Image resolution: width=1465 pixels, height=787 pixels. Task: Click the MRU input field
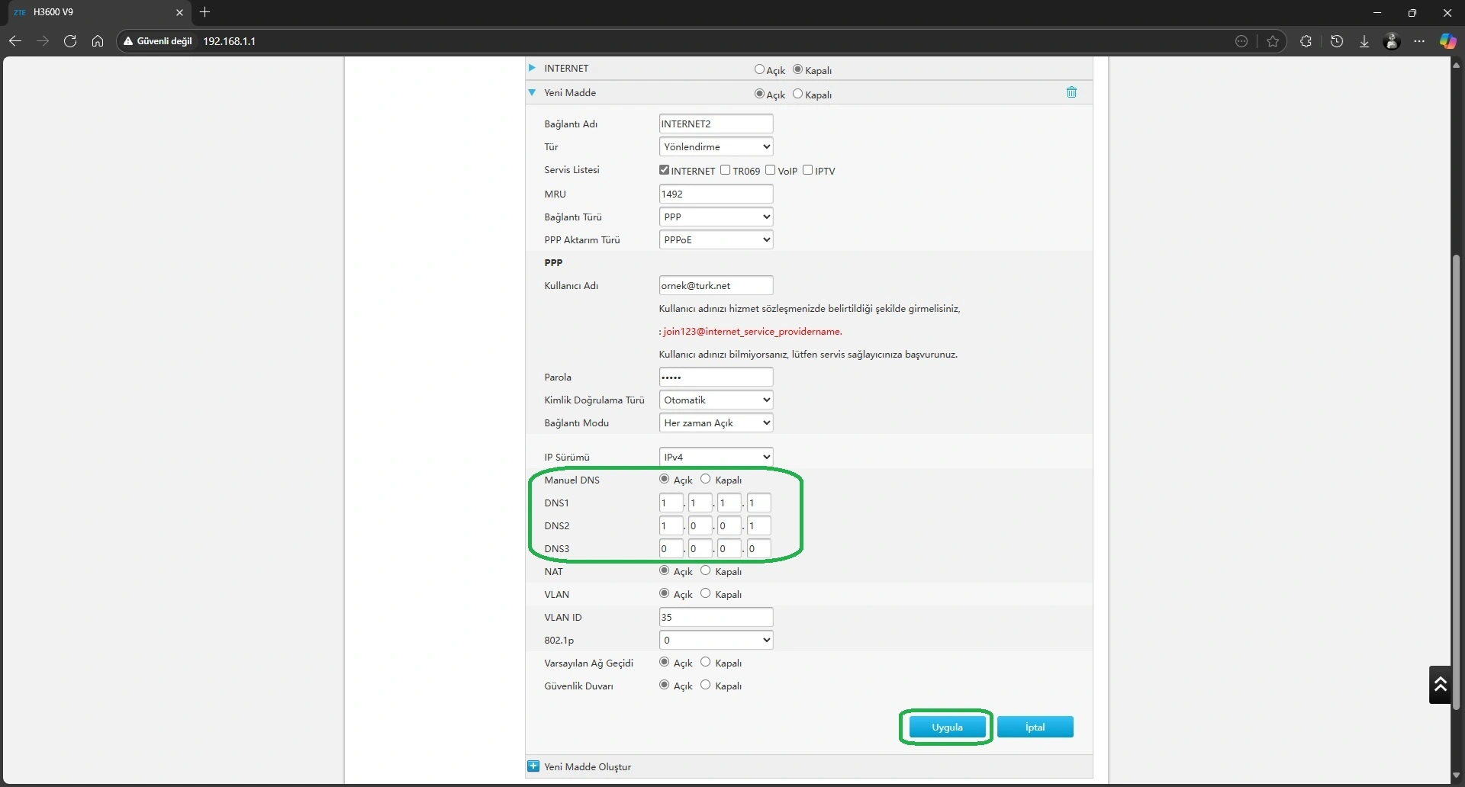(716, 194)
